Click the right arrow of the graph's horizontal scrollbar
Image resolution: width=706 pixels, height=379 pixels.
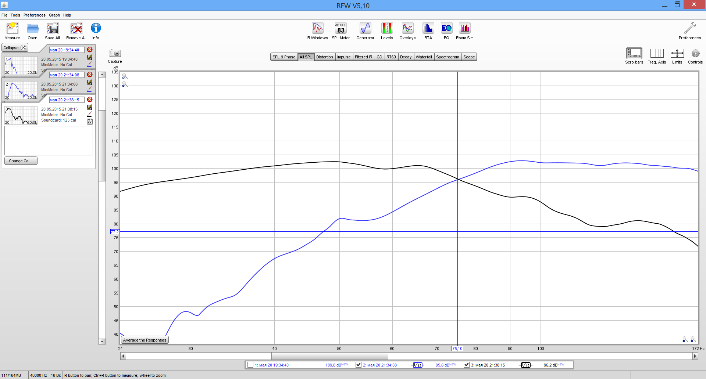[695, 356]
